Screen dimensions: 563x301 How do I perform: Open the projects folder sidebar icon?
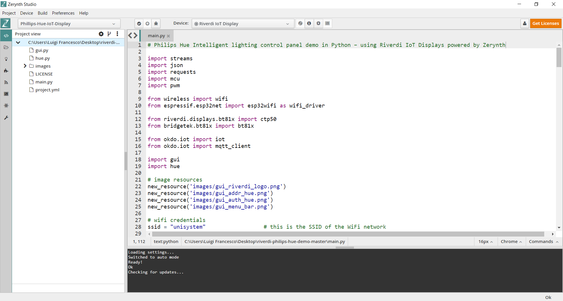click(x=6, y=47)
